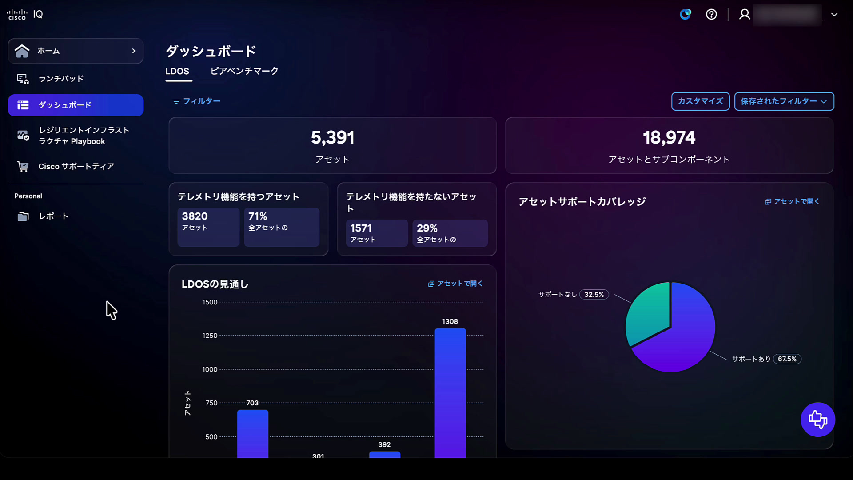This screenshot has width=853, height=480.
Task: Click the ランチパッド icon
Action: click(23, 79)
